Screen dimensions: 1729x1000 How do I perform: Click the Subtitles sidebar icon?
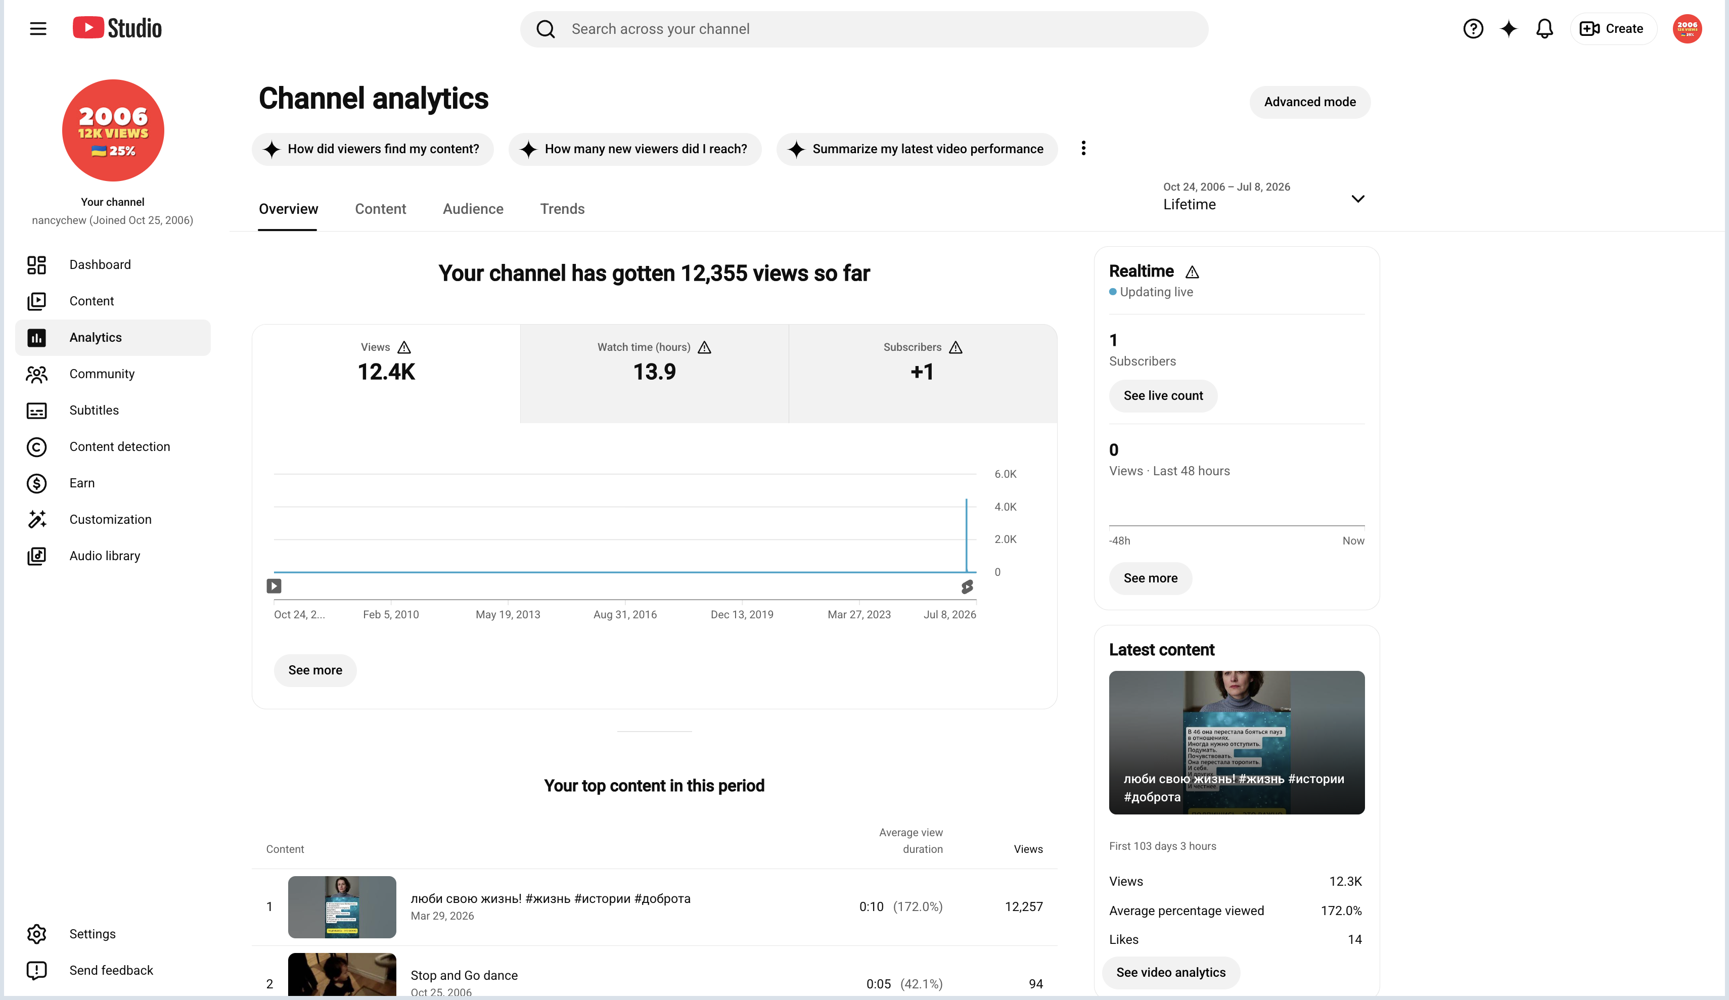tap(36, 411)
